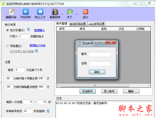Expand the dropdown arrow beside 查看报表
This screenshot has height=118, width=156.
tap(62, 14)
